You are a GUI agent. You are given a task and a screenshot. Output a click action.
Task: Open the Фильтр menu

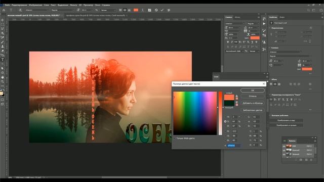tap(73, 5)
